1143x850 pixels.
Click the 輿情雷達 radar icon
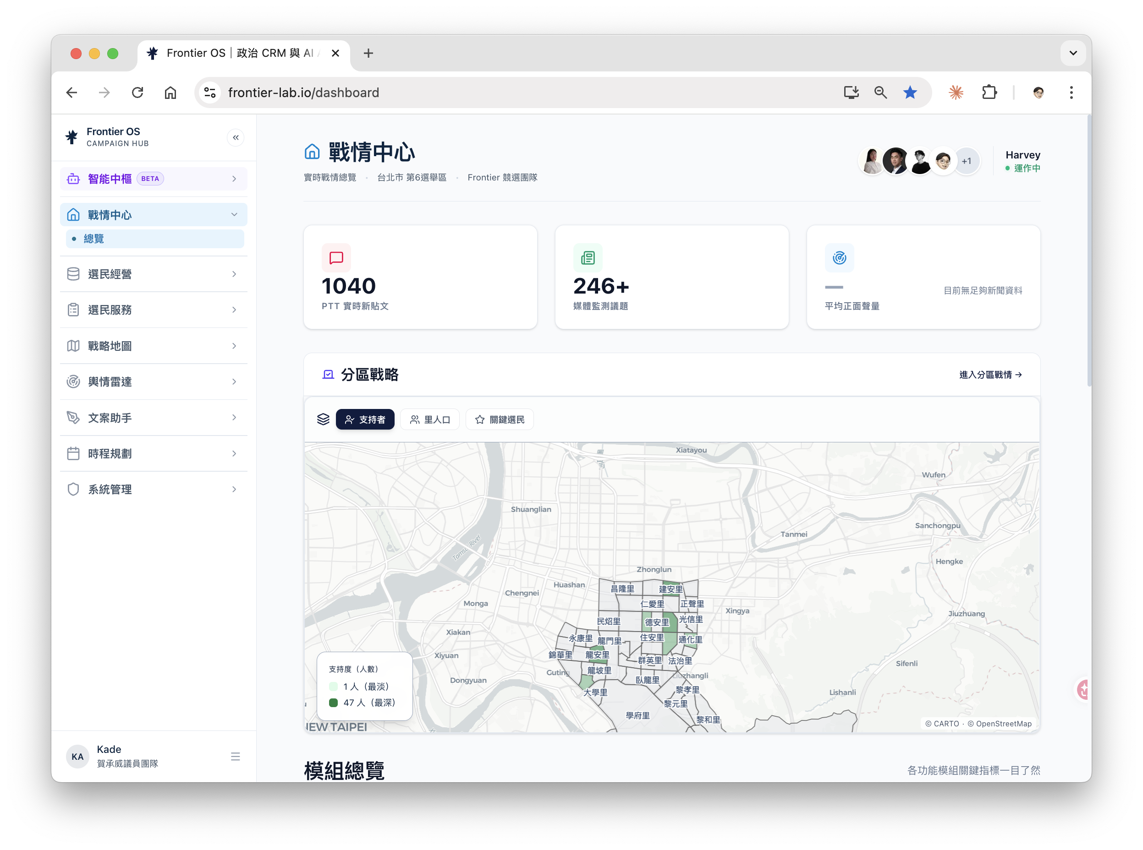tap(73, 381)
